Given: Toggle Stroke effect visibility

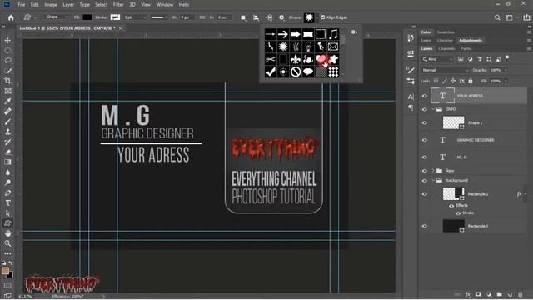Looking at the screenshot, I should click(458, 213).
